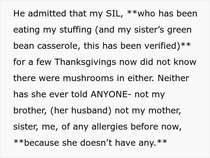Click the phrase "because she doesn't have any"
The height and width of the screenshot is (158, 210).
90,143
